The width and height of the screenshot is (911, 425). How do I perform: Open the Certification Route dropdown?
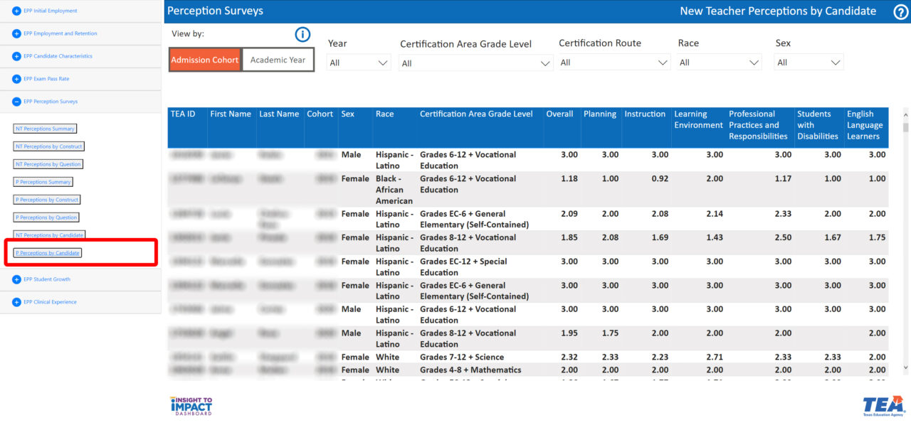coord(614,63)
